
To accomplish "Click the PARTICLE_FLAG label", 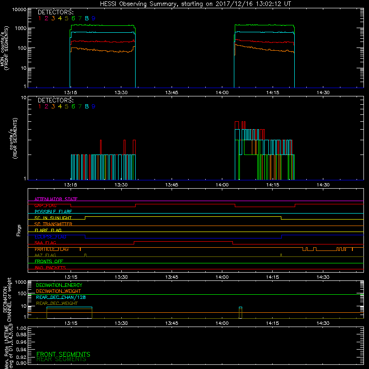I will (52, 249).
